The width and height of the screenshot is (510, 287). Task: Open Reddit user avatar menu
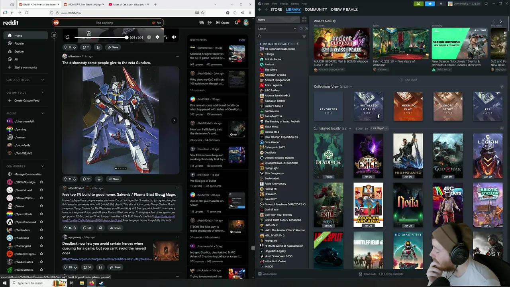coord(246,23)
